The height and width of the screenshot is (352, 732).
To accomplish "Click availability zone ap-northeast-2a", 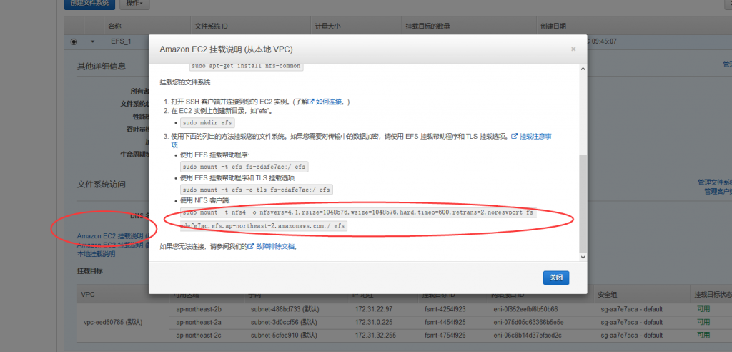I will coord(199,322).
